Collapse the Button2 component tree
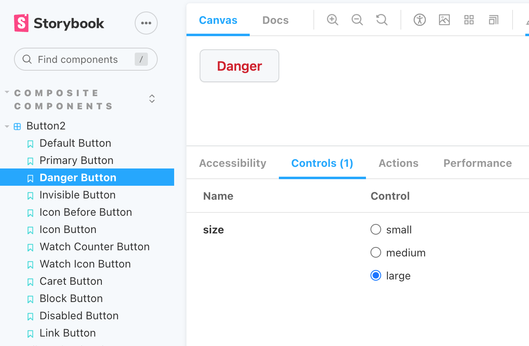The image size is (529, 346). tap(7, 126)
